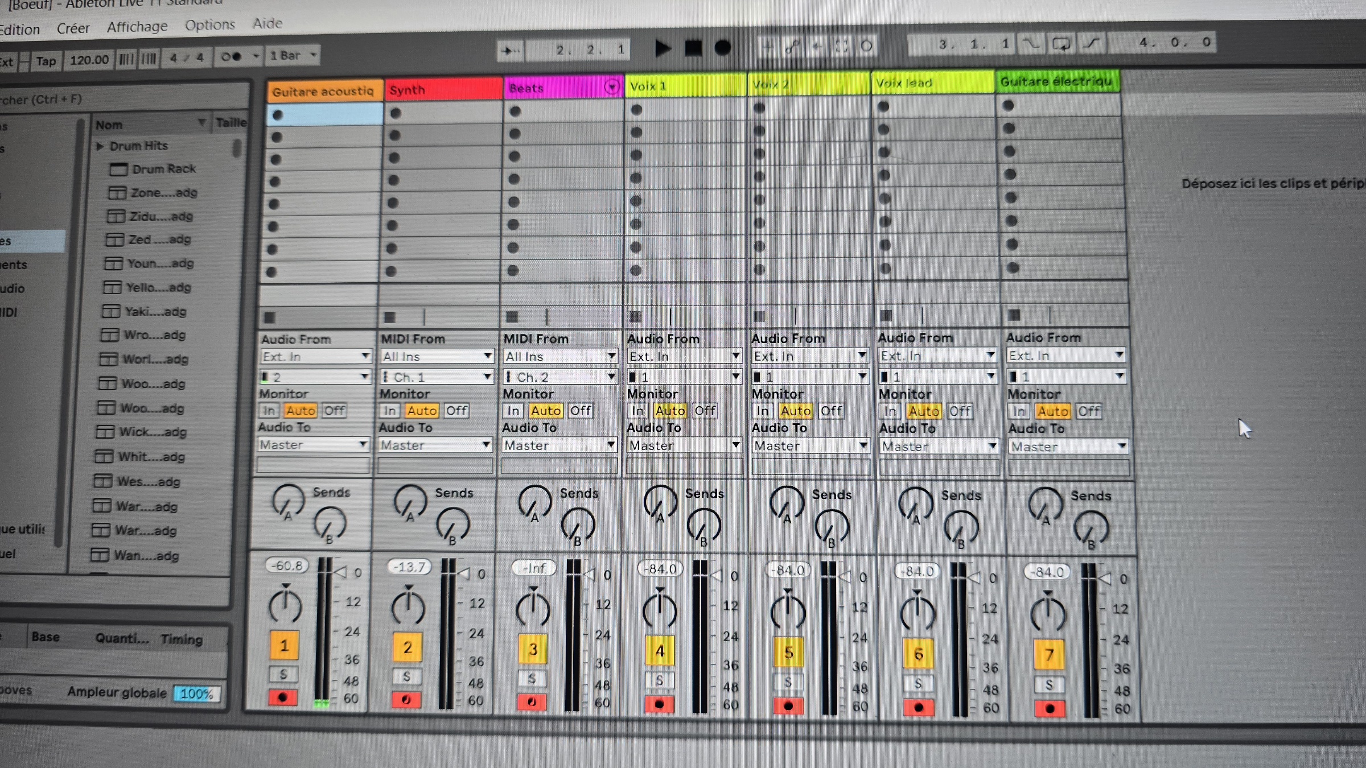1366x768 pixels.
Task: Open the Affichage menu
Action: [x=137, y=27]
